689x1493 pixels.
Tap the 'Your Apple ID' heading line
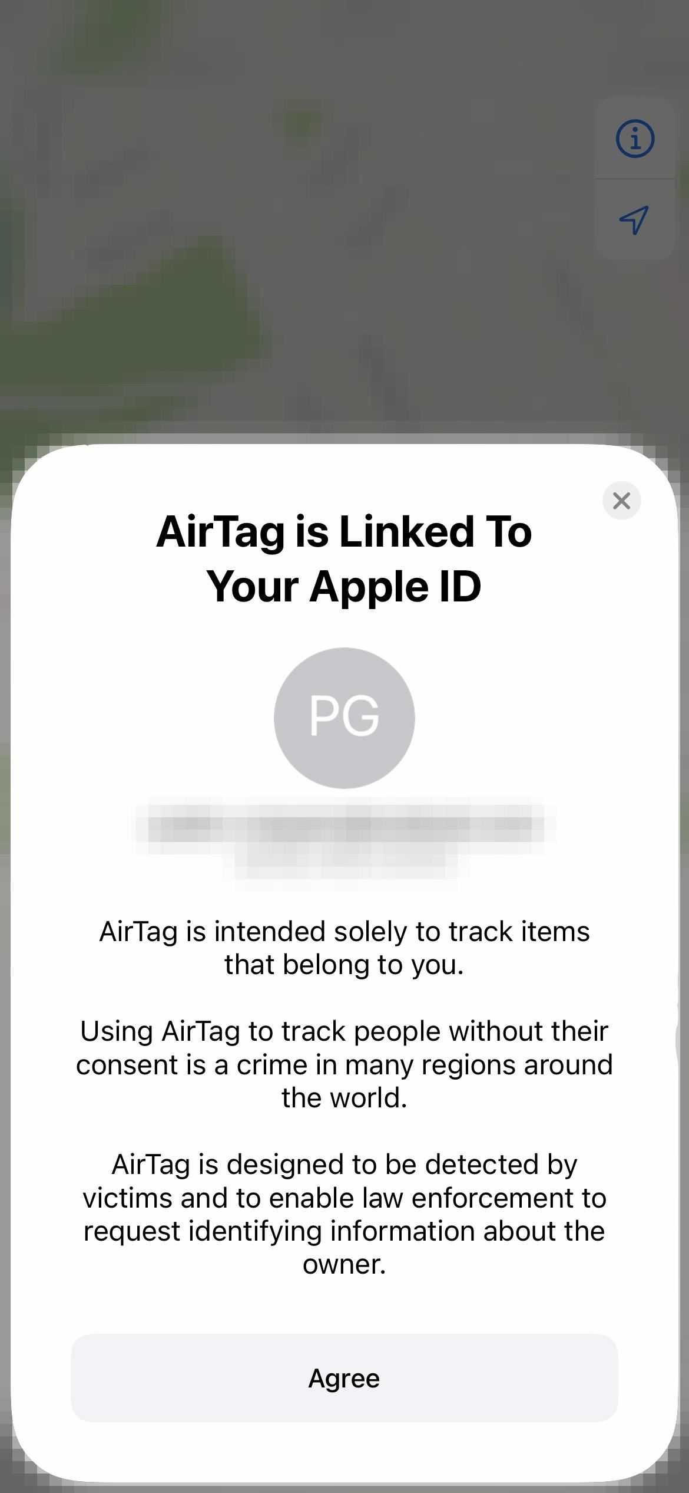click(344, 587)
